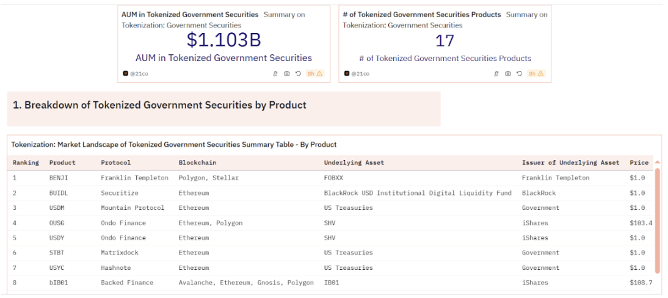The height and width of the screenshot is (298, 668).
Task: Click 'BlackRock USD Institutional Digital Liquidity Fund' cell
Action: pyautogui.click(x=418, y=193)
